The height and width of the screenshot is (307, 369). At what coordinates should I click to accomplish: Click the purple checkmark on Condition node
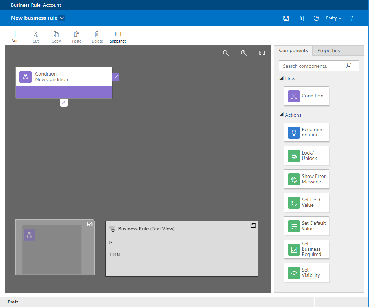coord(116,77)
